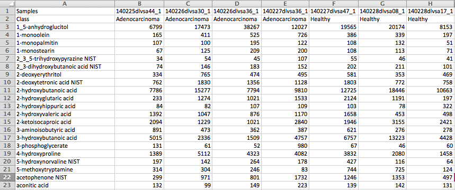
Task: Click value 6799 in row 3
Action: tap(139, 27)
